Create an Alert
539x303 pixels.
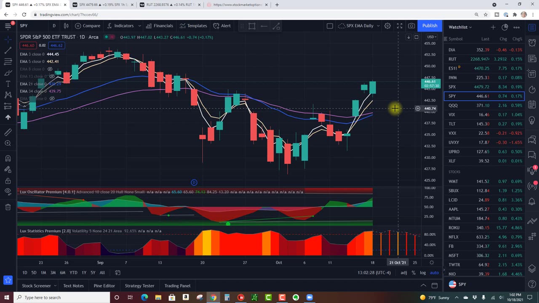222,26
